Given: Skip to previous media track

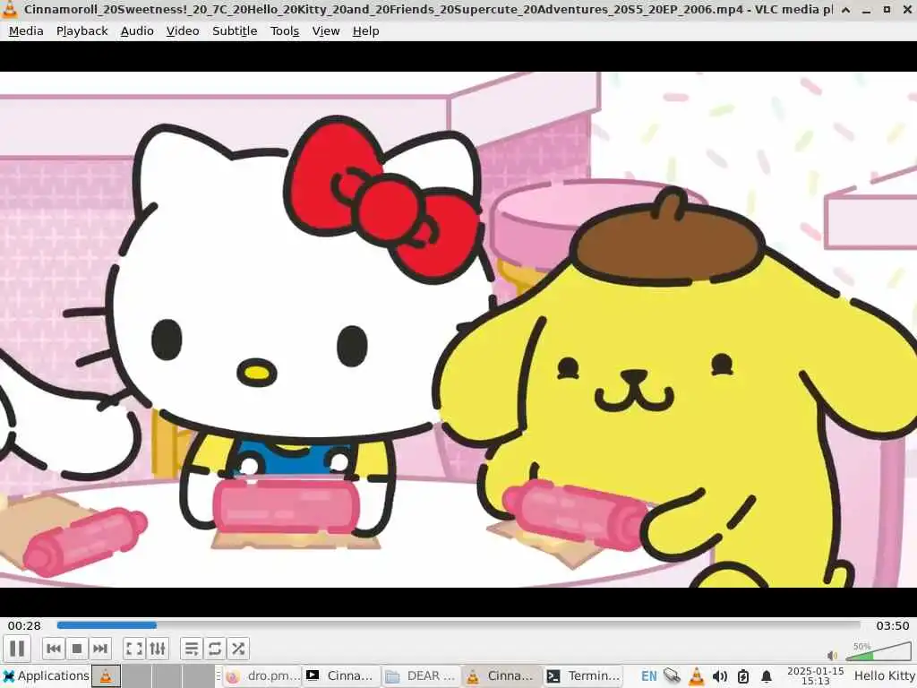Looking at the screenshot, I should pyautogui.click(x=53, y=649).
